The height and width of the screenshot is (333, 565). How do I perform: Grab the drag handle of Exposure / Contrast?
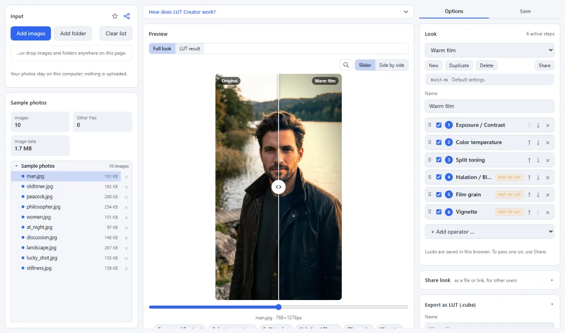pyautogui.click(x=429, y=125)
